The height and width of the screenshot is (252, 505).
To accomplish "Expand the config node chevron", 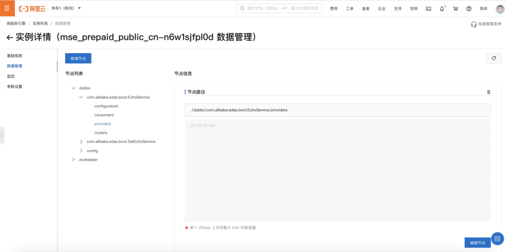I will coord(81,151).
